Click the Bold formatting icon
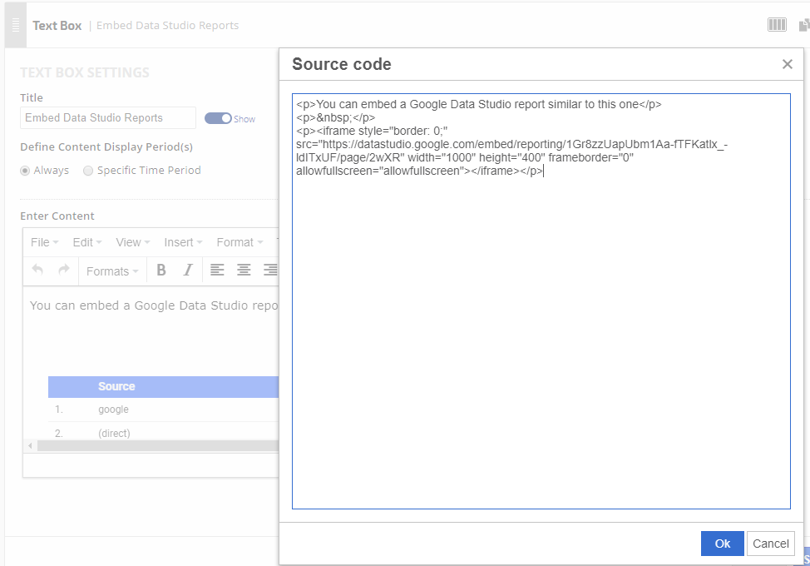The image size is (810, 566). [161, 271]
